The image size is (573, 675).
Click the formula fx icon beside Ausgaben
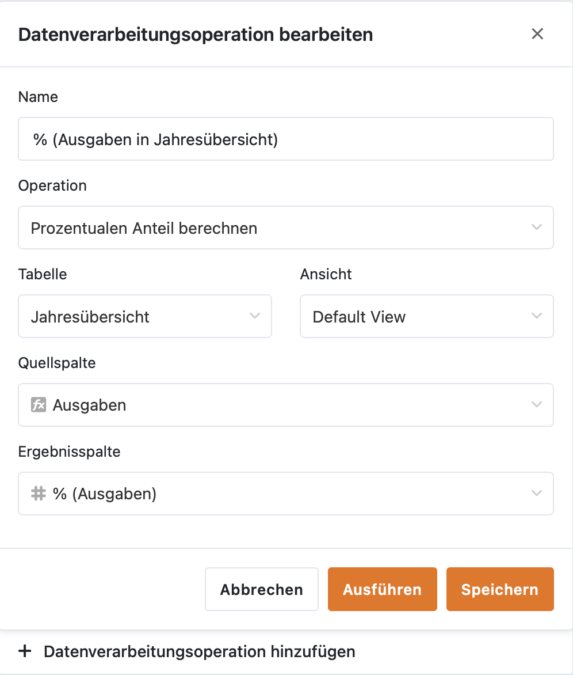tap(38, 405)
